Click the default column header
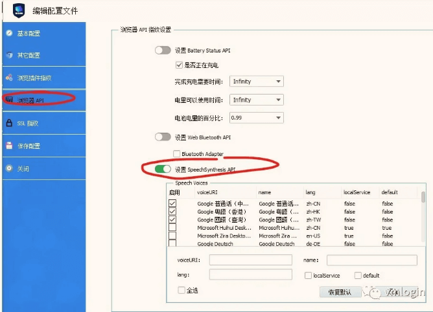433x312 pixels. pos(390,192)
